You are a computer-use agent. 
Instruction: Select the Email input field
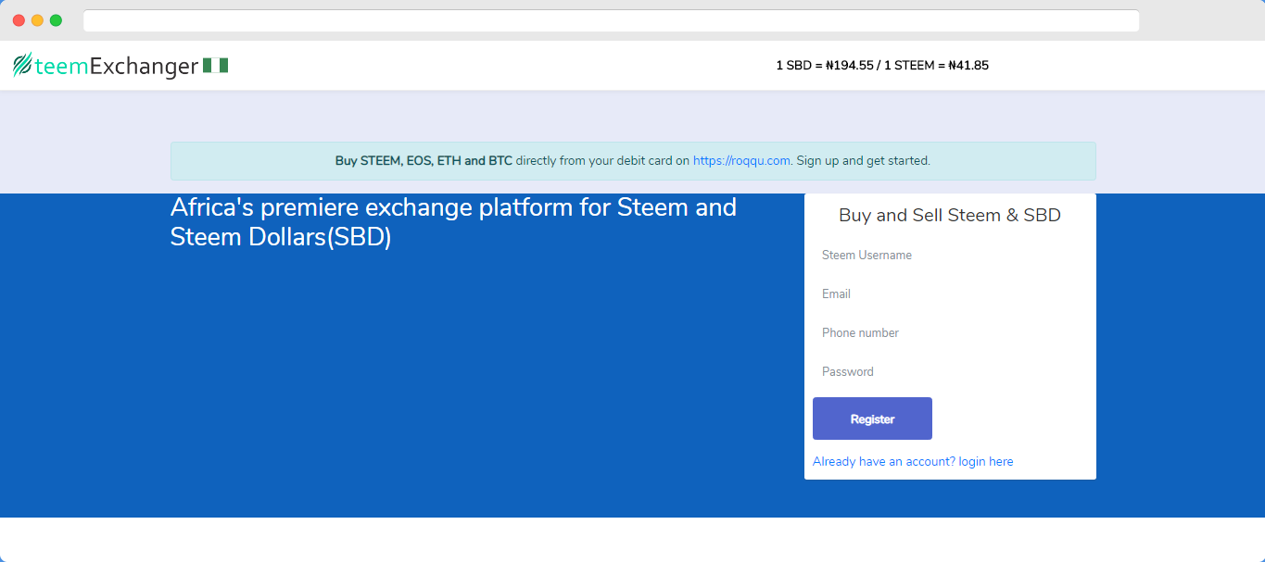pos(950,293)
